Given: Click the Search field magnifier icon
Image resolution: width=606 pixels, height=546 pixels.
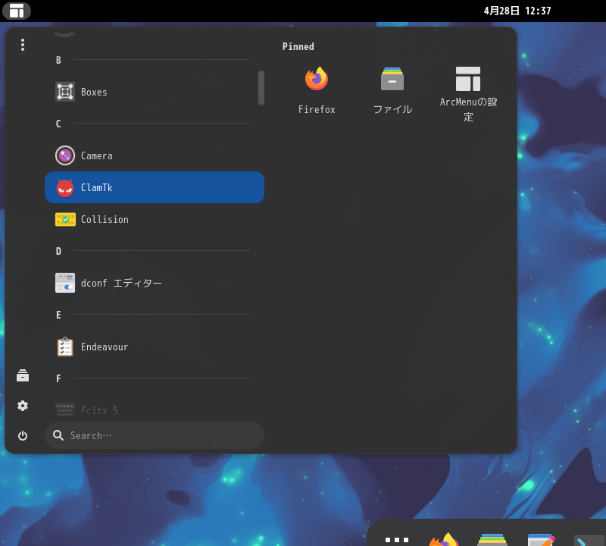Looking at the screenshot, I should coord(58,435).
